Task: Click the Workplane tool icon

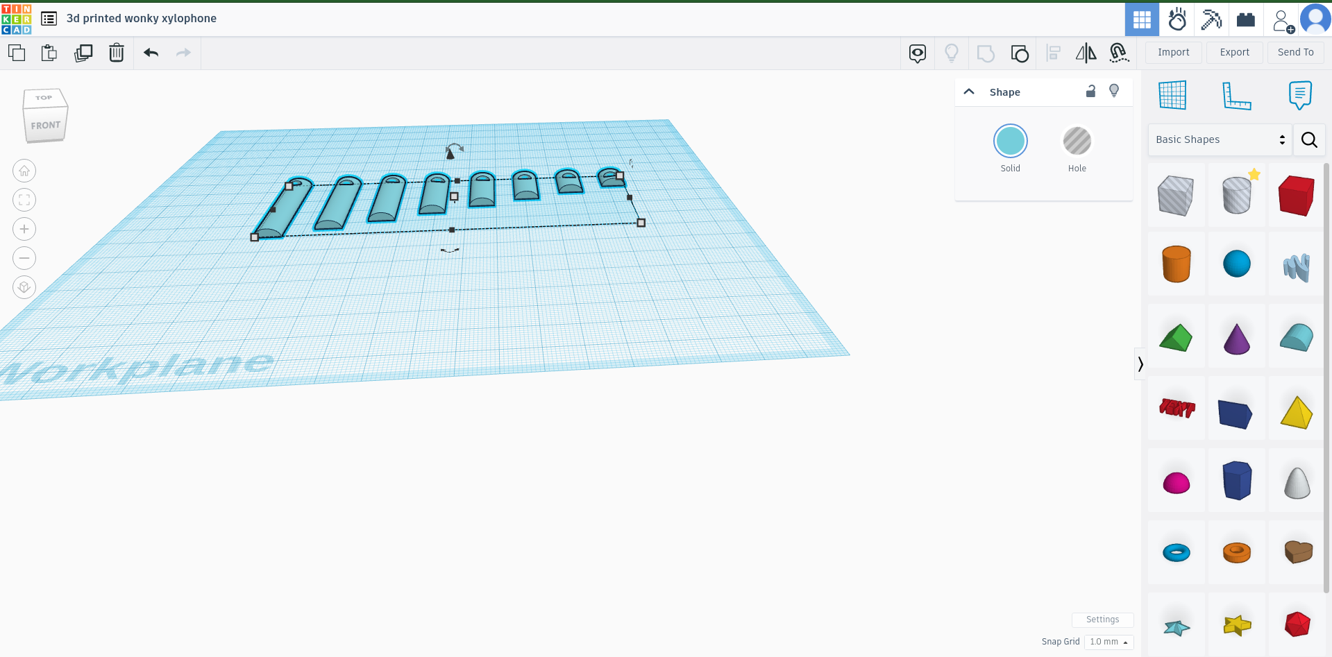Action: click(1174, 95)
